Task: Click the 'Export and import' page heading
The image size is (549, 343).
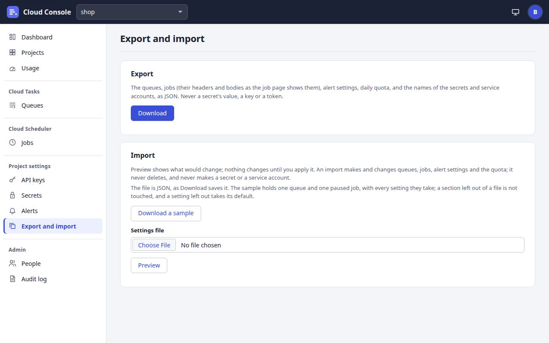Action: [x=162, y=39]
